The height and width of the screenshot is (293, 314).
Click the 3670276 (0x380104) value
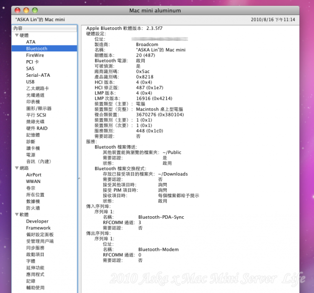[x=160, y=114]
